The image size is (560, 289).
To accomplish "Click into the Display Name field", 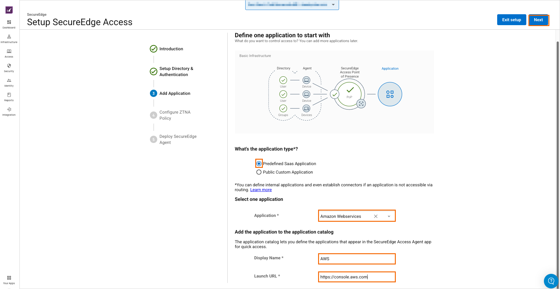I will click(x=357, y=259).
